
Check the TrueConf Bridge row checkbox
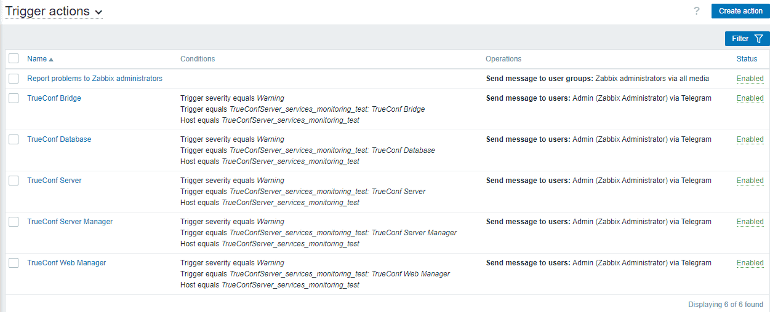click(14, 98)
